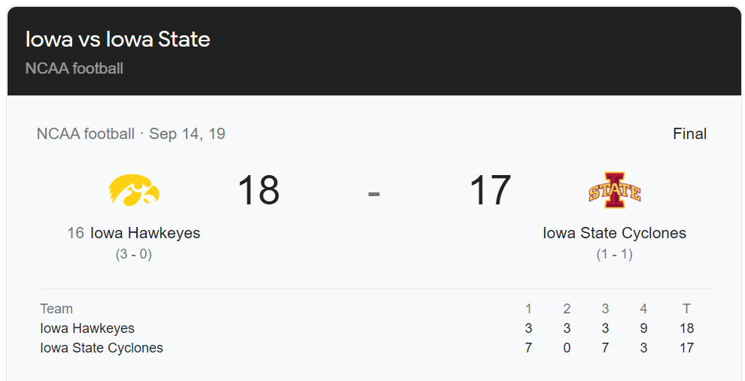
Task: Click the quarter 2 column header
Action: (567, 309)
